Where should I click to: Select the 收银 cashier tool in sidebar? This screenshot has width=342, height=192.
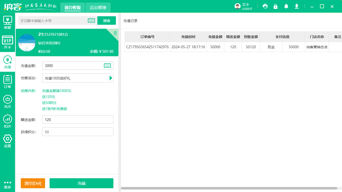[x=8, y=22]
